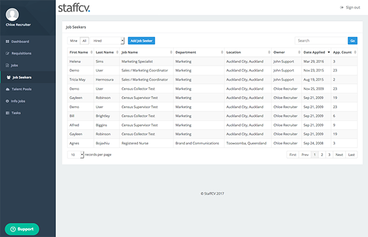This screenshot has width=368, height=237.
Task: Sort by Location column arrows
Action: 269,52
